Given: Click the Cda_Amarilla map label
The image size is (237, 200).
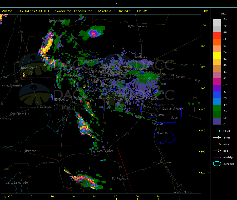Looking at the screenshot, I should [20, 114].
